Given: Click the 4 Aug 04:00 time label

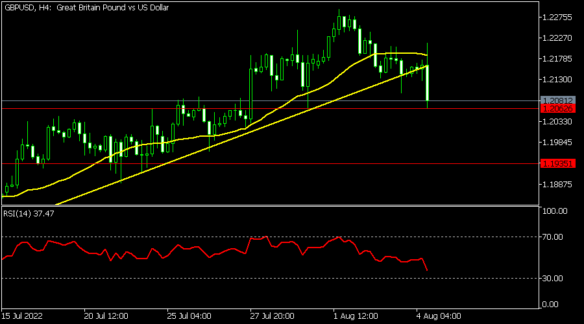Looking at the screenshot, I should coord(439,316).
